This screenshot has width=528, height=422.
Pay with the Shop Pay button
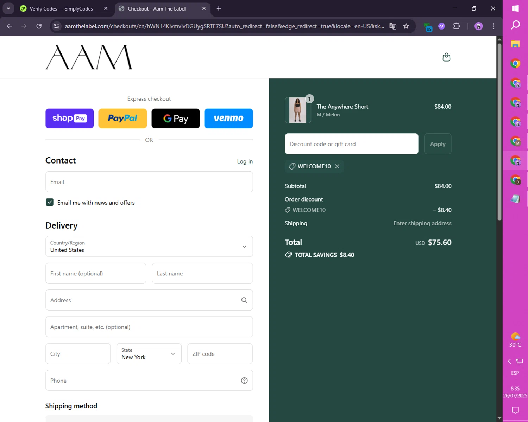(x=70, y=119)
